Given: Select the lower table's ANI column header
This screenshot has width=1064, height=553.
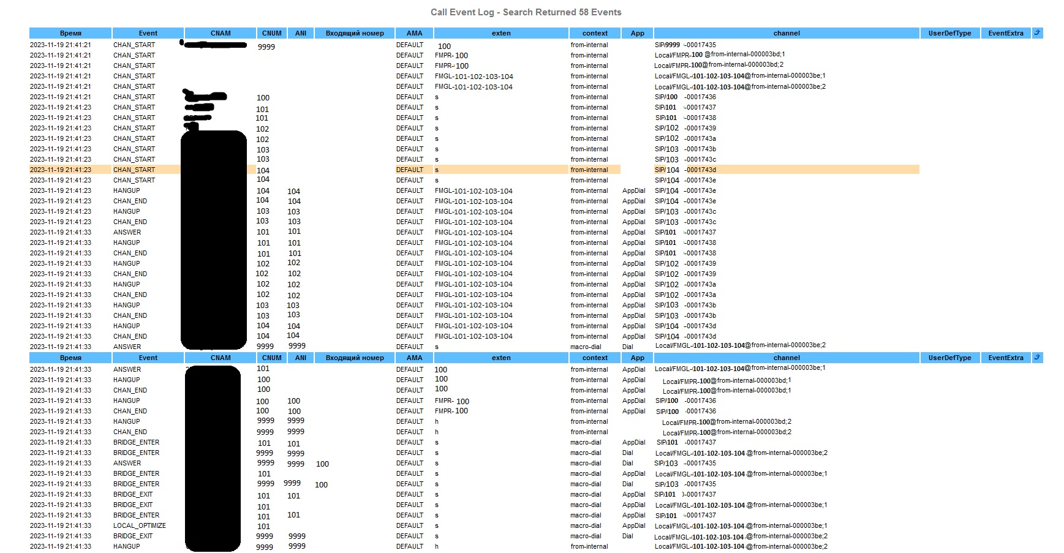Looking at the screenshot, I should pyautogui.click(x=300, y=358).
